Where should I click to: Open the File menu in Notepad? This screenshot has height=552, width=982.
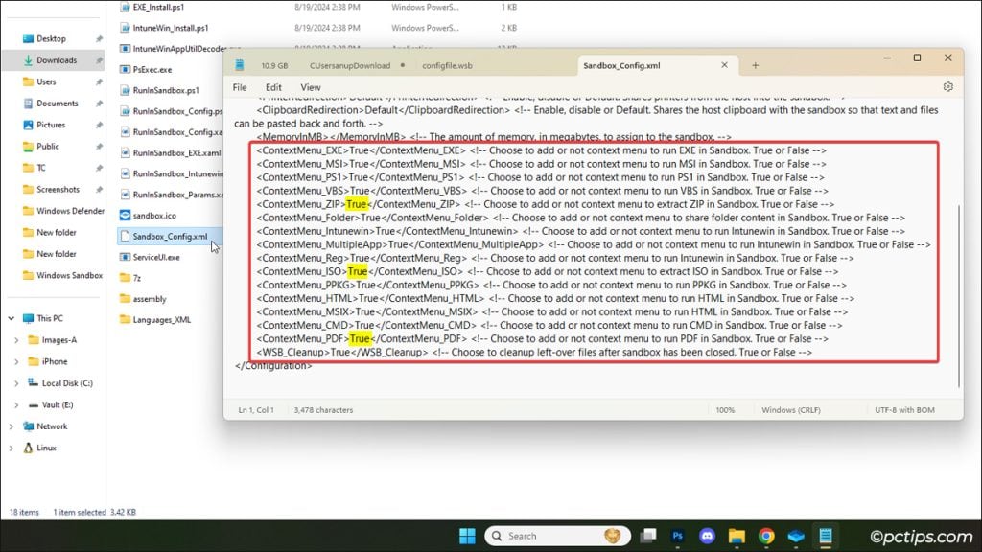tap(240, 86)
